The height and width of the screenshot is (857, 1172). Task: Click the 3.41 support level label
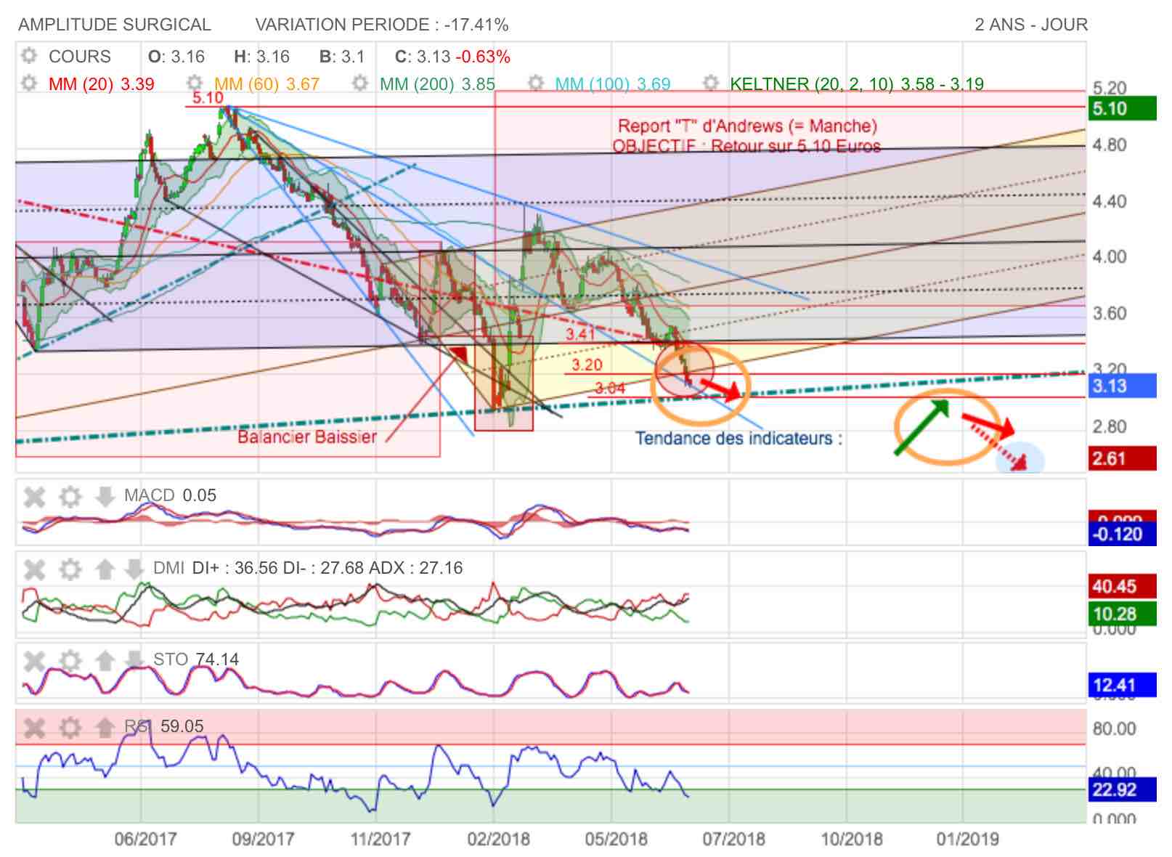pos(580,334)
